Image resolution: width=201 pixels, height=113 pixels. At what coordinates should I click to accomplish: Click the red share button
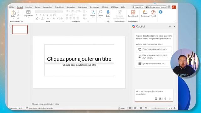pyautogui.click(x=174, y=7)
